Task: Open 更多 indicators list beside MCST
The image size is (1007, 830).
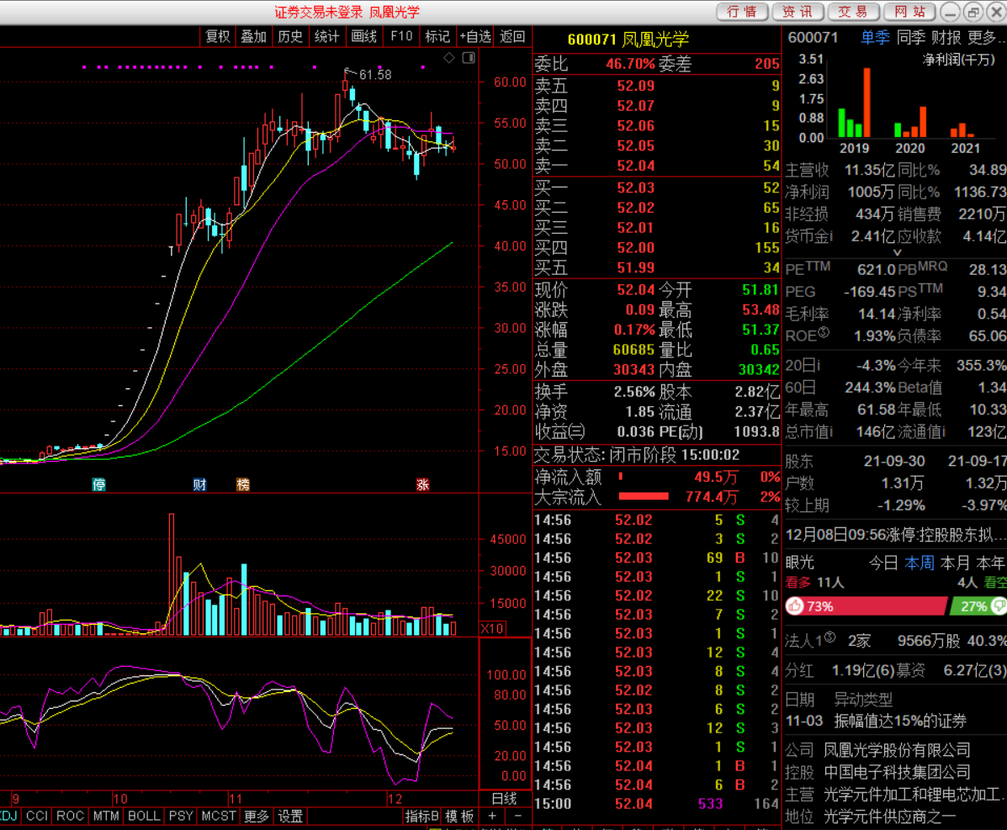Action: point(257,816)
